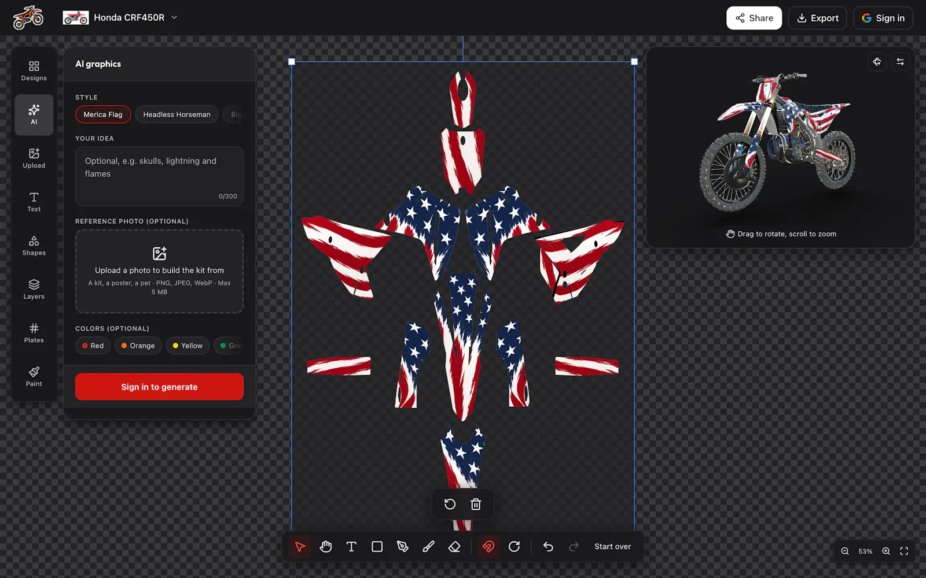Open the Designs panel
Image resolution: width=926 pixels, height=578 pixels.
click(34, 71)
